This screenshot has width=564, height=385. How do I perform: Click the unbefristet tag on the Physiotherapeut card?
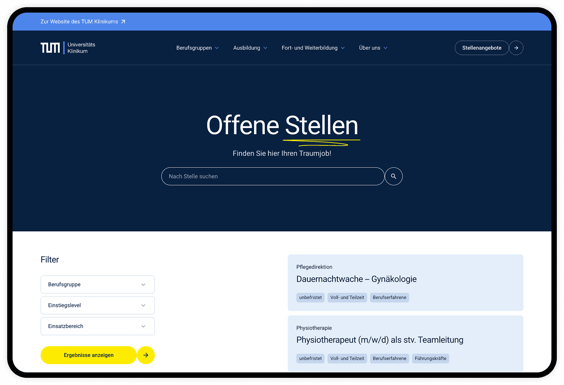(x=310, y=359)
